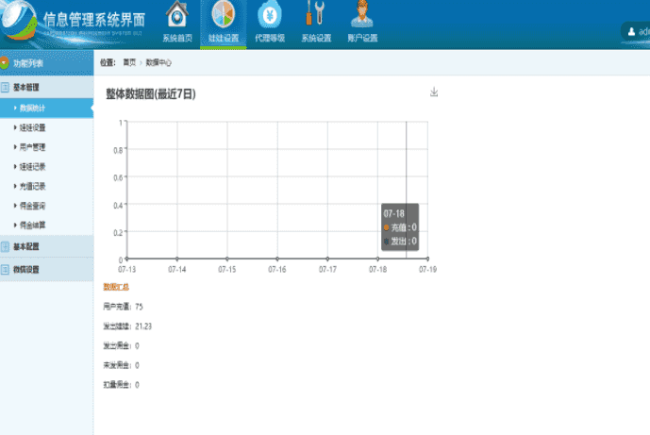
Task: Click the 0.8 y-axis label
Action: (118, 150)
